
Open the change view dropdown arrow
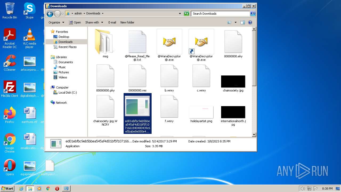236,23
